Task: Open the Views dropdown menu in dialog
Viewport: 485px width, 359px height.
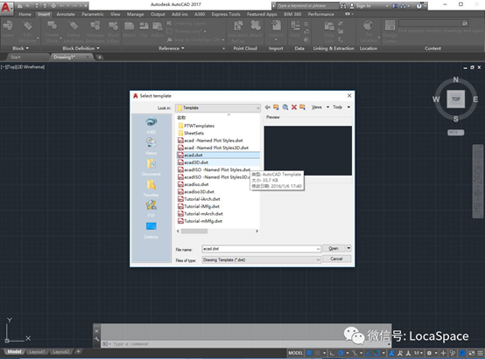Action: click(x=320, y=107)
